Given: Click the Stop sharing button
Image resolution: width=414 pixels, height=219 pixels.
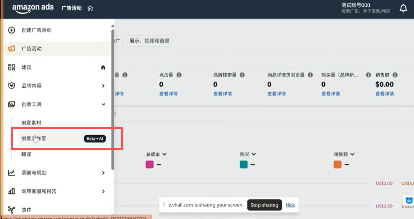Looking at the screenshot, I should click(x=264, y=205).
